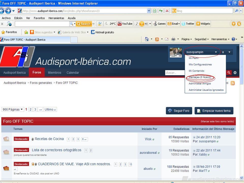Viewport: 244px width, 183px height.
Task: Go to page 2 in pagination
Action: coord(30,109)
